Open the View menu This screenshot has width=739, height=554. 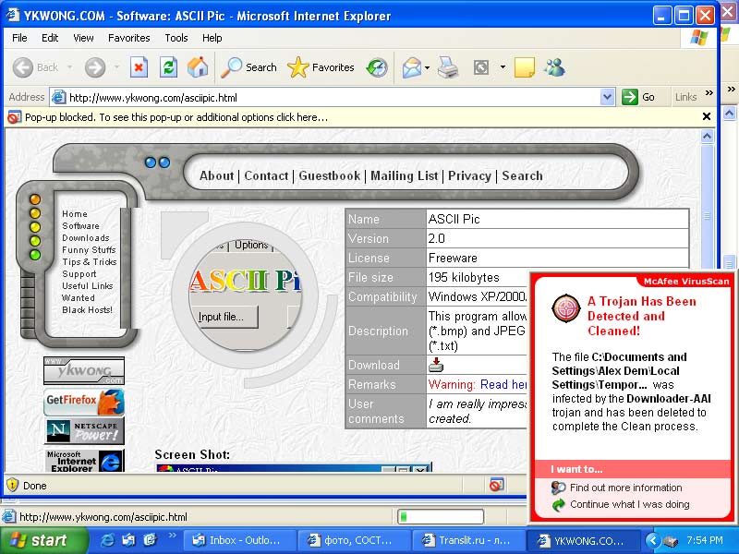tap(83, 38)
